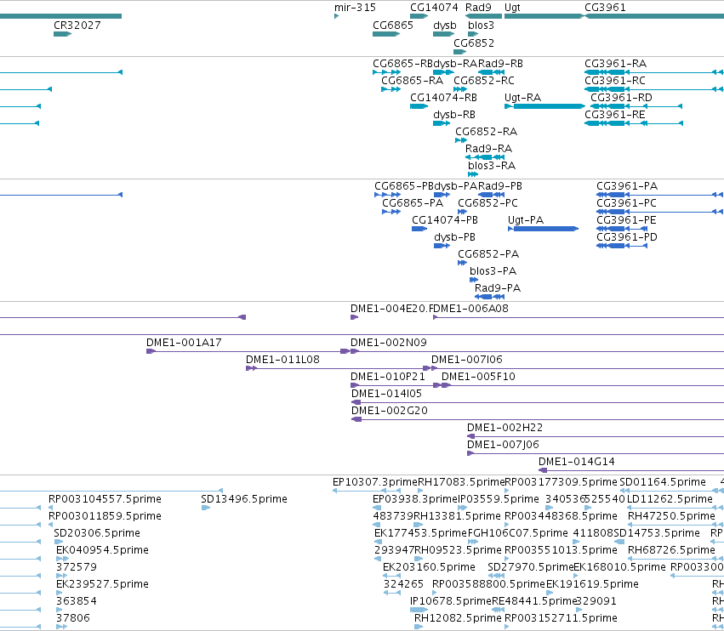Open the CG3961-PE protein label
The image size is (724, 631).
pyautogui.click(x=626, y=220)
